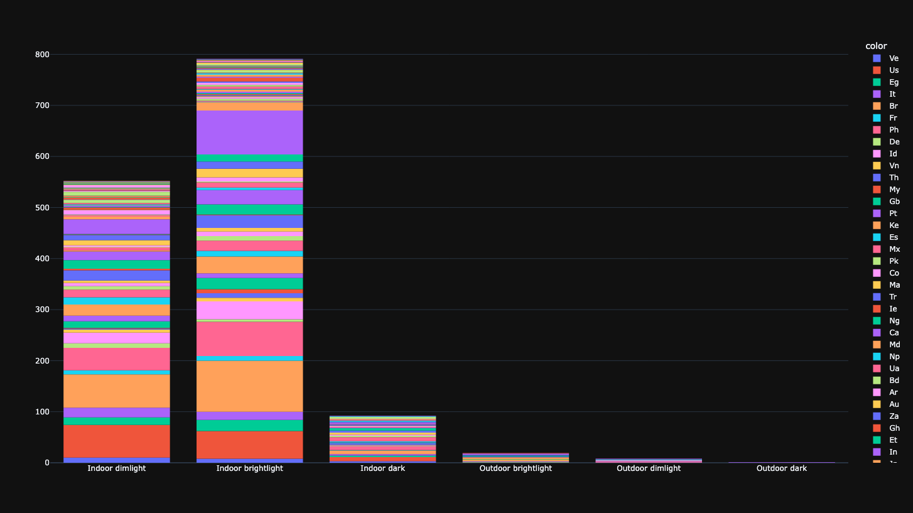Select the Ie legend item

tap(886, 309)
